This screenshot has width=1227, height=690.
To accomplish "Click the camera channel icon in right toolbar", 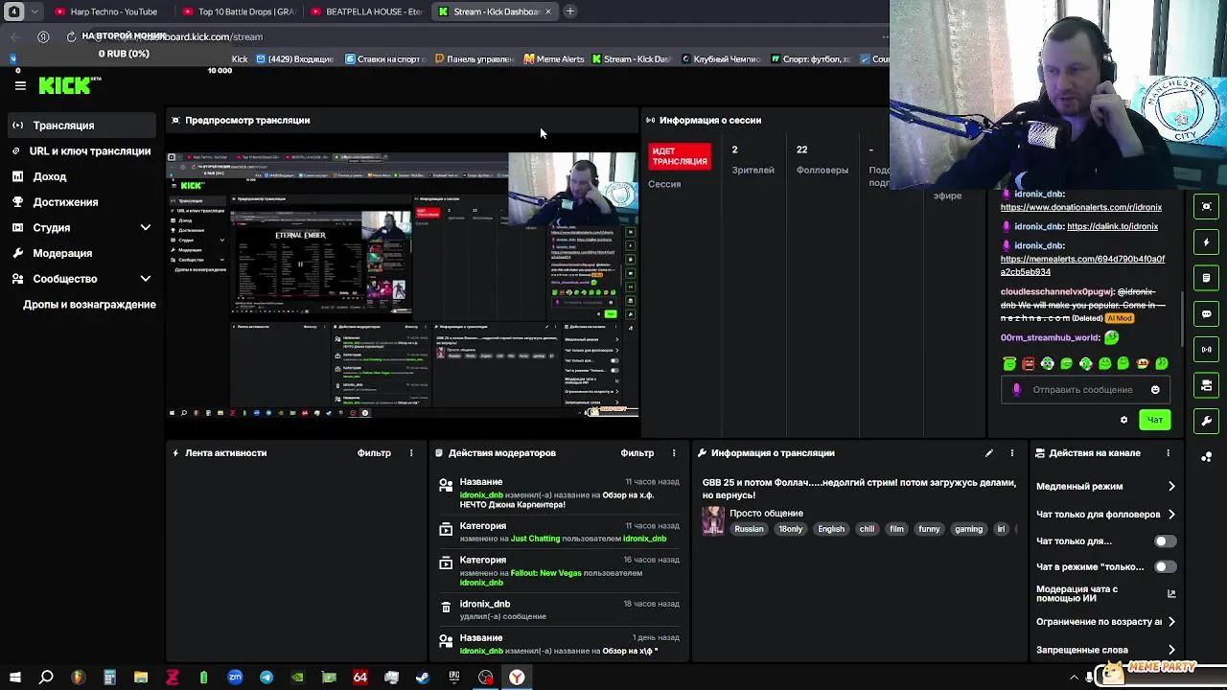I will coord(1207,385).
